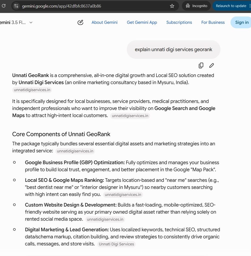Open 'Unnati Digi Services' source chip
The image size is (251, 256).
pyautogui.click(x=116, y=244)
